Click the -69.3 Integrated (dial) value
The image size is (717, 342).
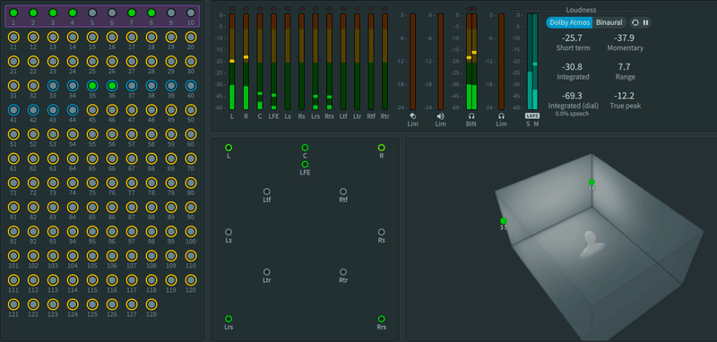[573, 96]
